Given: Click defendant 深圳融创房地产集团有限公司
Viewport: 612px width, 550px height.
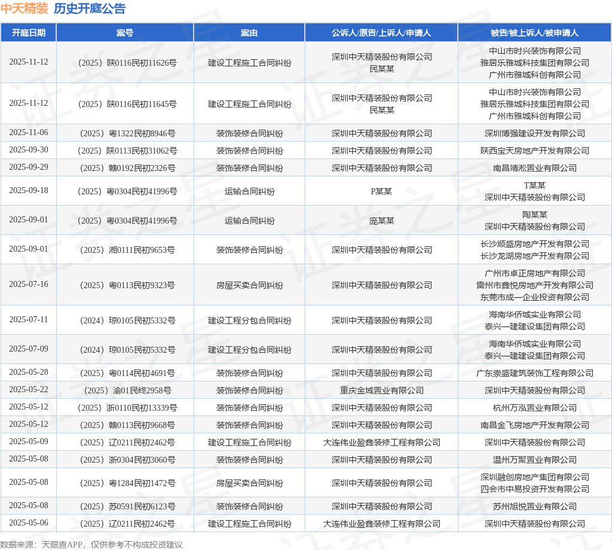Looking at the screenshot, I should [535, 477].
